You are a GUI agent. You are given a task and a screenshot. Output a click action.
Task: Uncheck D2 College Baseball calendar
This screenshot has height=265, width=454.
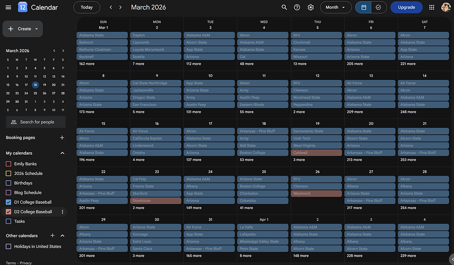8,212
